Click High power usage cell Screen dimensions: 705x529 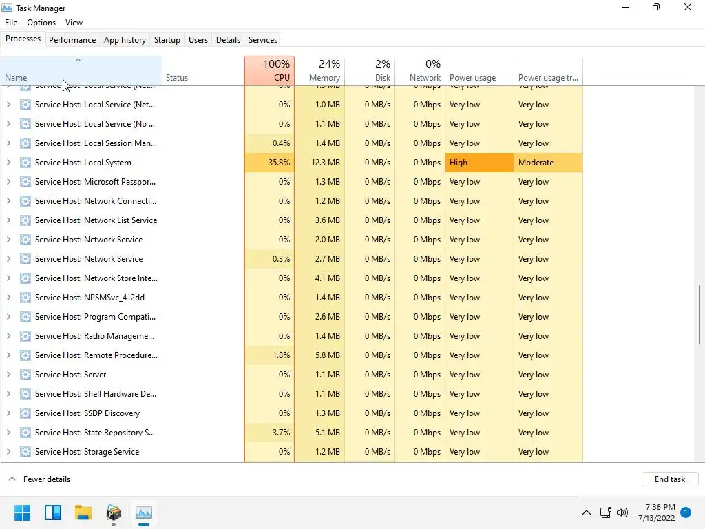[x=479, y=163]
